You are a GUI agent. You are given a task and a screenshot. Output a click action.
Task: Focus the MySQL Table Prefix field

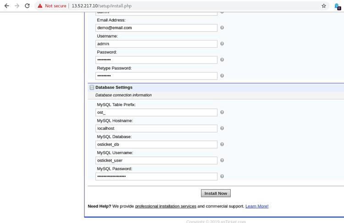pyautogui.click(x=156, y=112)
